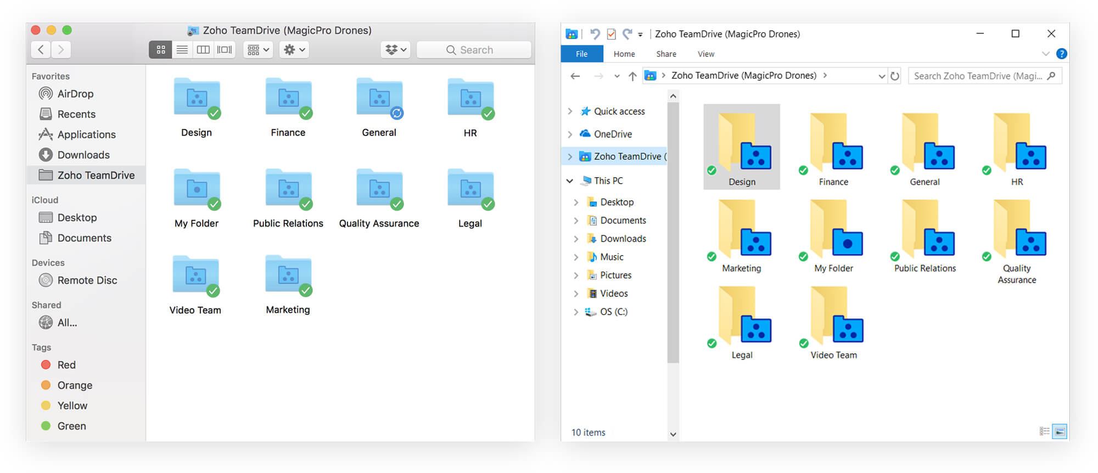Open the Finder action gear dropdown
This screenshot has width=1098, height=473.
(x=294, y=50)
